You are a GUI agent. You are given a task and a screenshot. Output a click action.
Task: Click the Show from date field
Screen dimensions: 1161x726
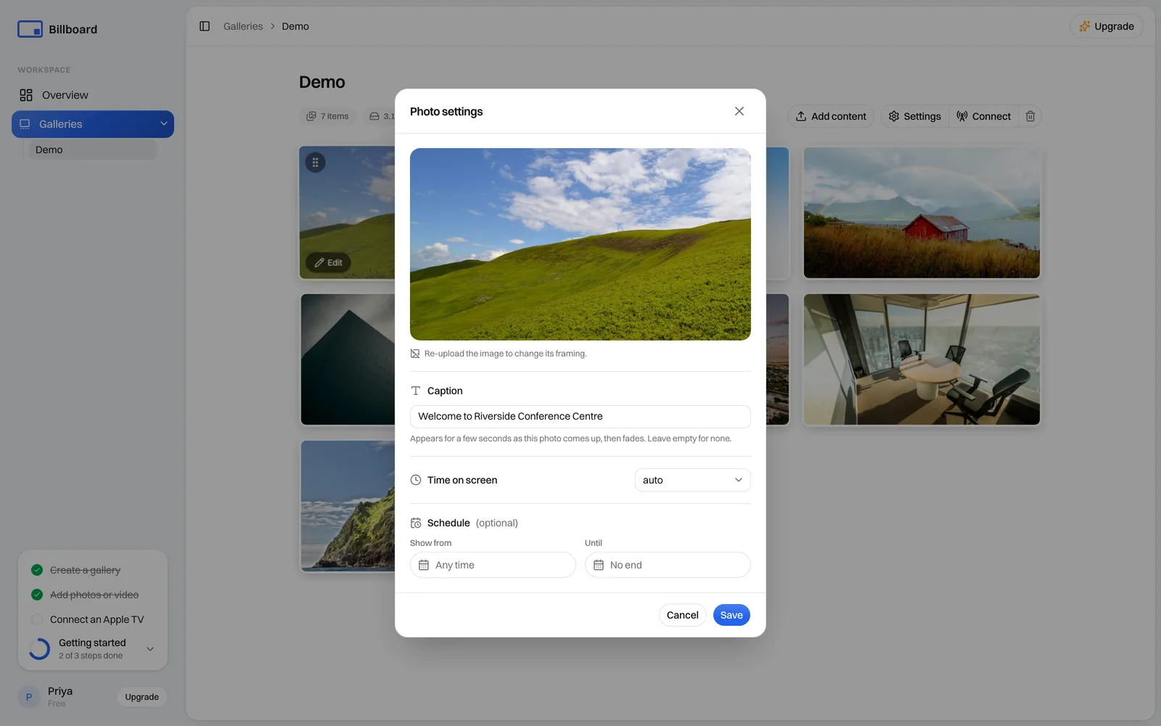[x=493, y=565]
